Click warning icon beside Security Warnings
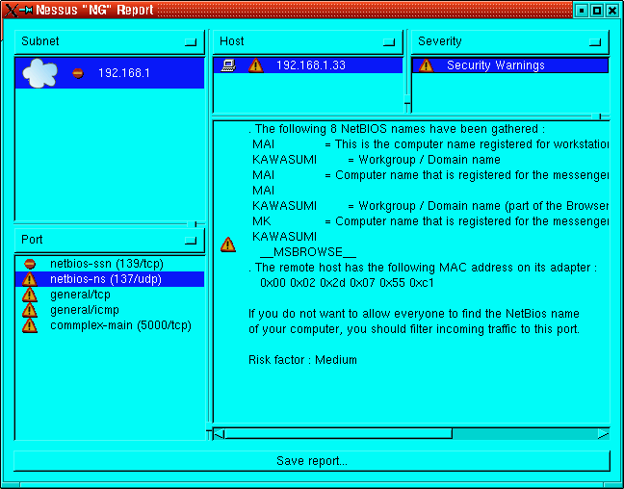 click(x=427, y=65)
